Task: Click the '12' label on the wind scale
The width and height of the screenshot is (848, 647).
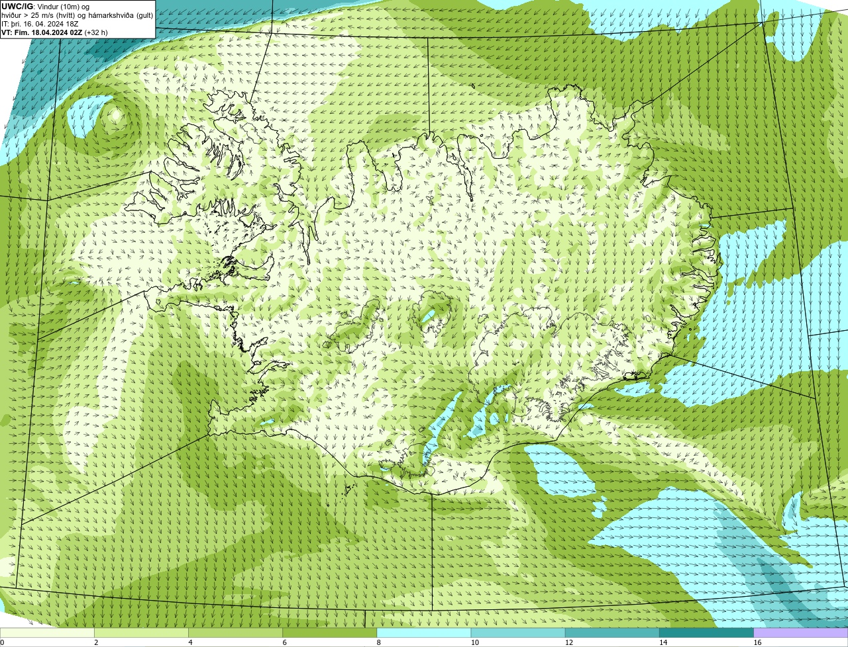Action: 568,642
